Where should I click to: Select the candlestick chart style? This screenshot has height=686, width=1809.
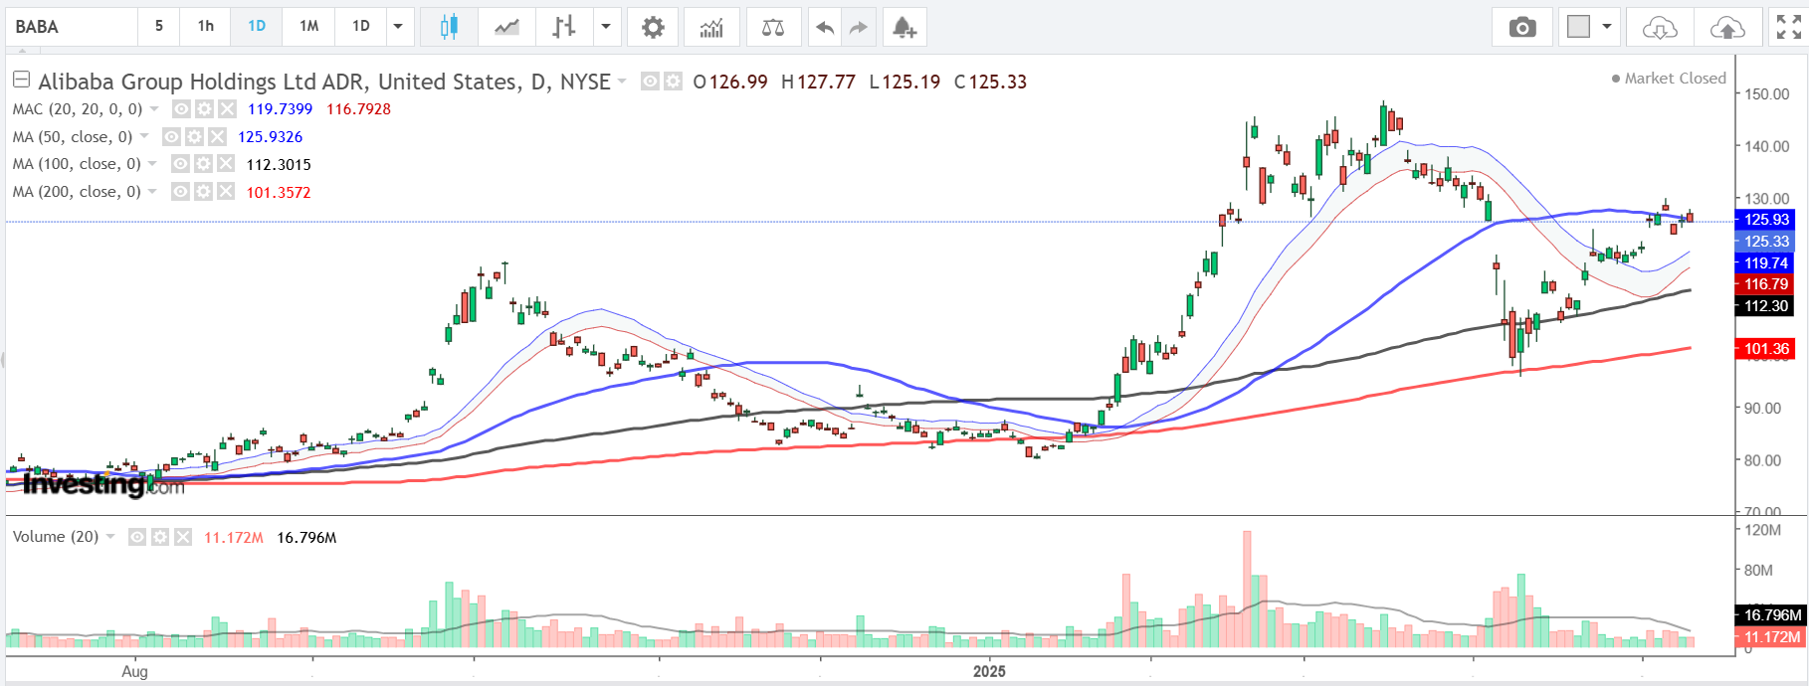click(x=449, y=27)
